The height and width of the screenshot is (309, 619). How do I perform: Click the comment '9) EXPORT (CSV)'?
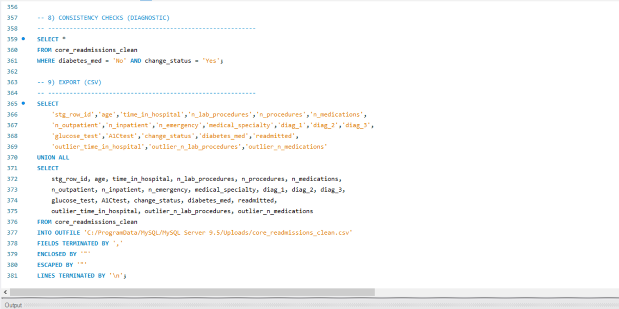[75, 82]
